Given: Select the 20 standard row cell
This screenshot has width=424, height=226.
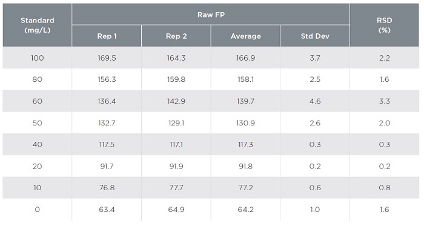Looking at the screenshot, I should 38,166.
